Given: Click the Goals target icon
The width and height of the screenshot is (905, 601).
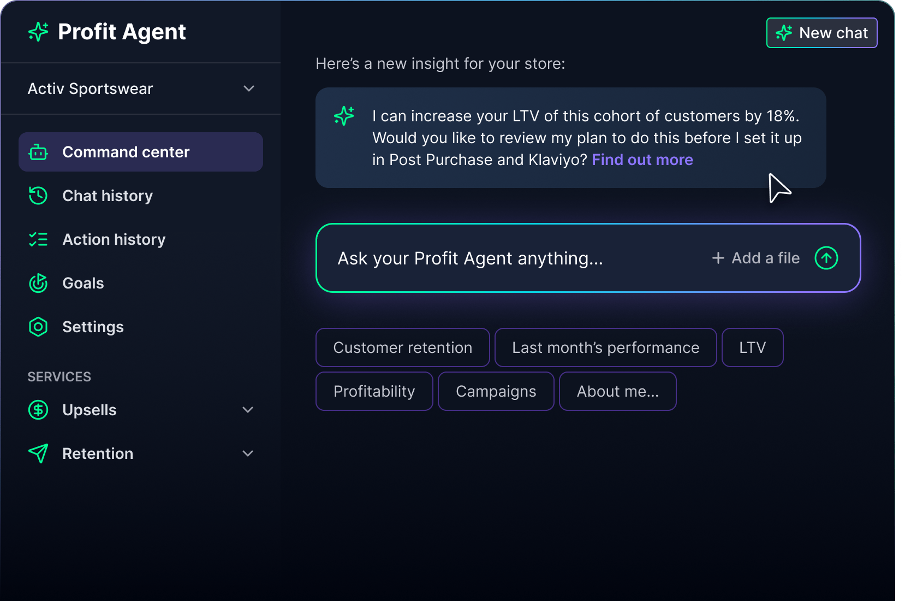Looking at the screenshot, I should pos(38,283).
